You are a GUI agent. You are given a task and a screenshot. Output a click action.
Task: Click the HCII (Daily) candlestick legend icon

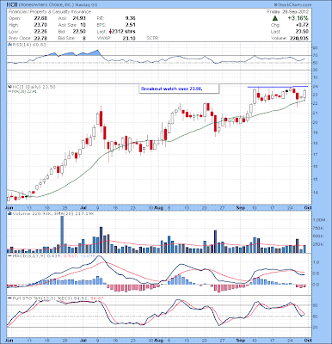(9, 87)
